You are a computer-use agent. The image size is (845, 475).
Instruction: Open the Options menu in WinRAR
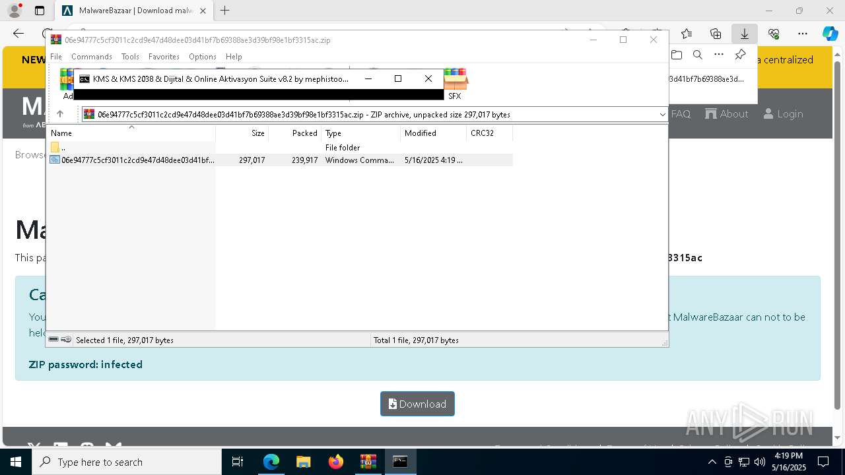click(x=202, y=57)
